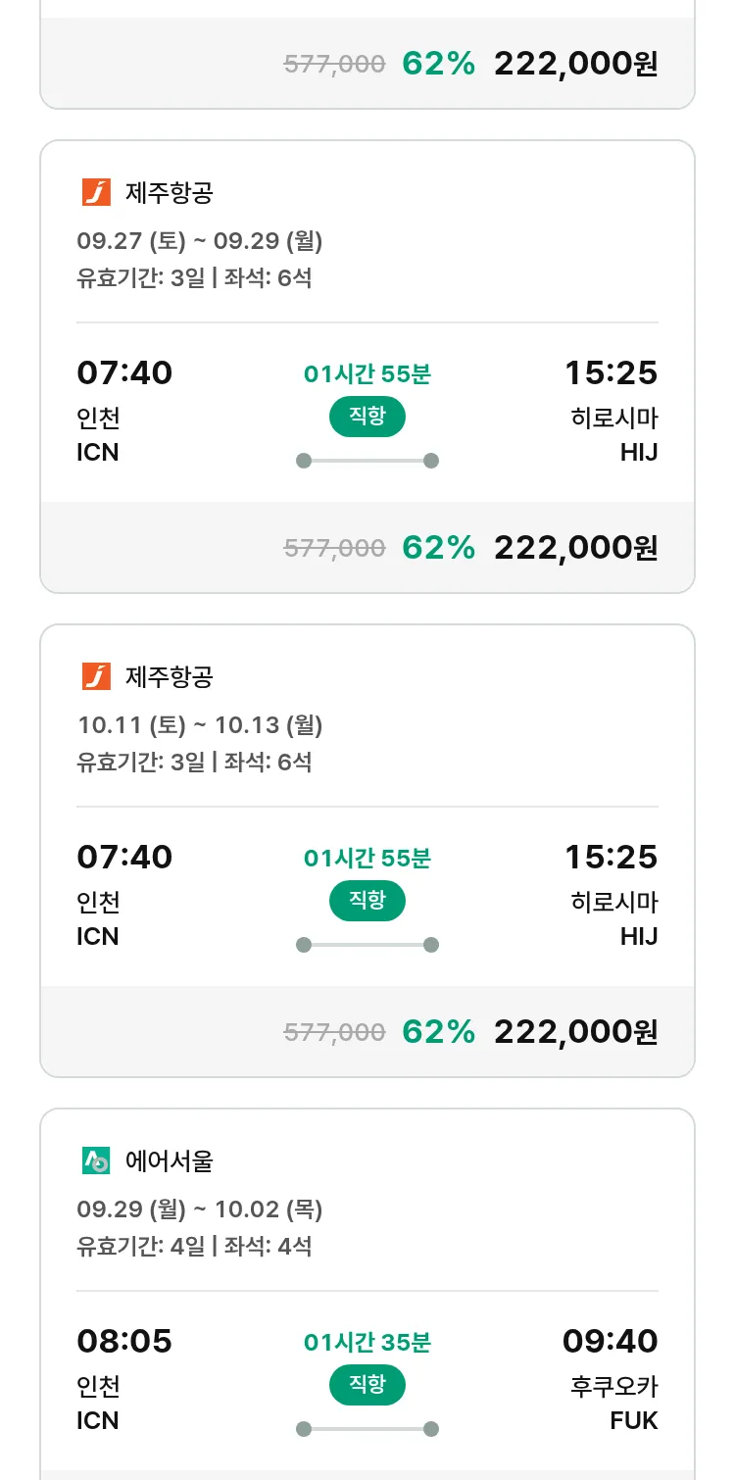Open the 에어서울 airline name link
This screenshot has height=1480, width=735.
point(169,1161)
